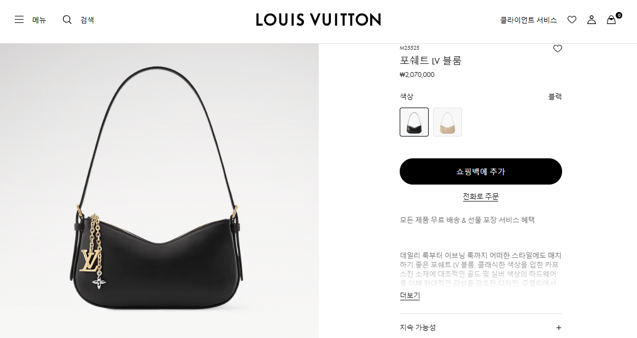Open the 메뉴 label

(39, 20)
